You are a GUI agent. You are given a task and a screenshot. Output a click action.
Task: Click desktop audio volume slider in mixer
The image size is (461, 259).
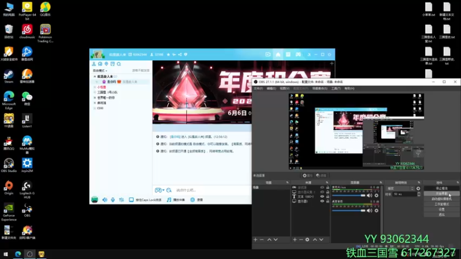tap(349, 211)
